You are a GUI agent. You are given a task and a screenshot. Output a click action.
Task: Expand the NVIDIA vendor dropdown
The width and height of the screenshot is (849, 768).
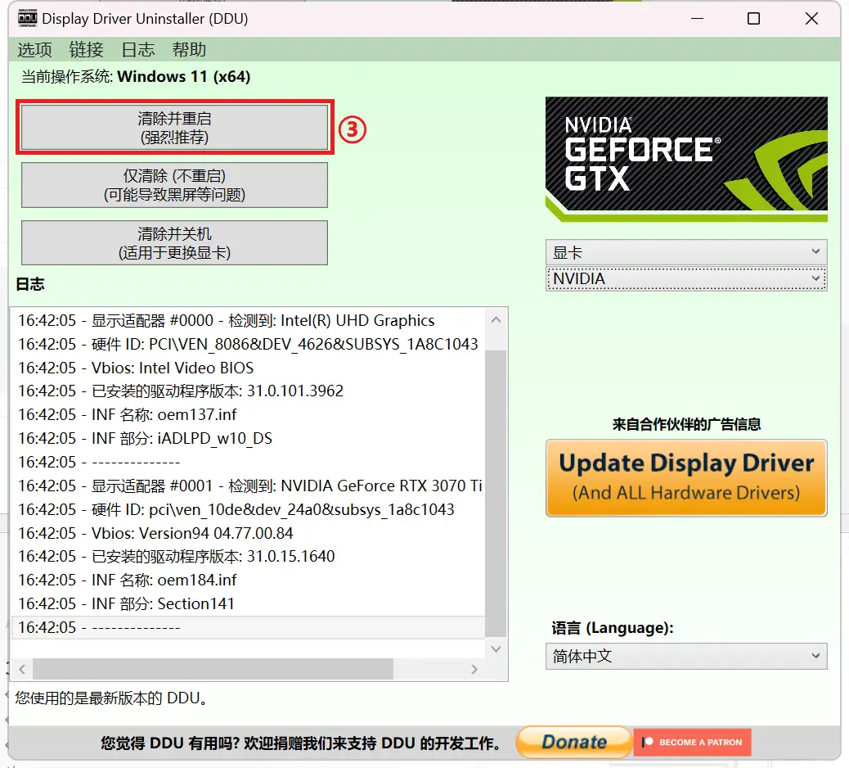pos(685,279)
